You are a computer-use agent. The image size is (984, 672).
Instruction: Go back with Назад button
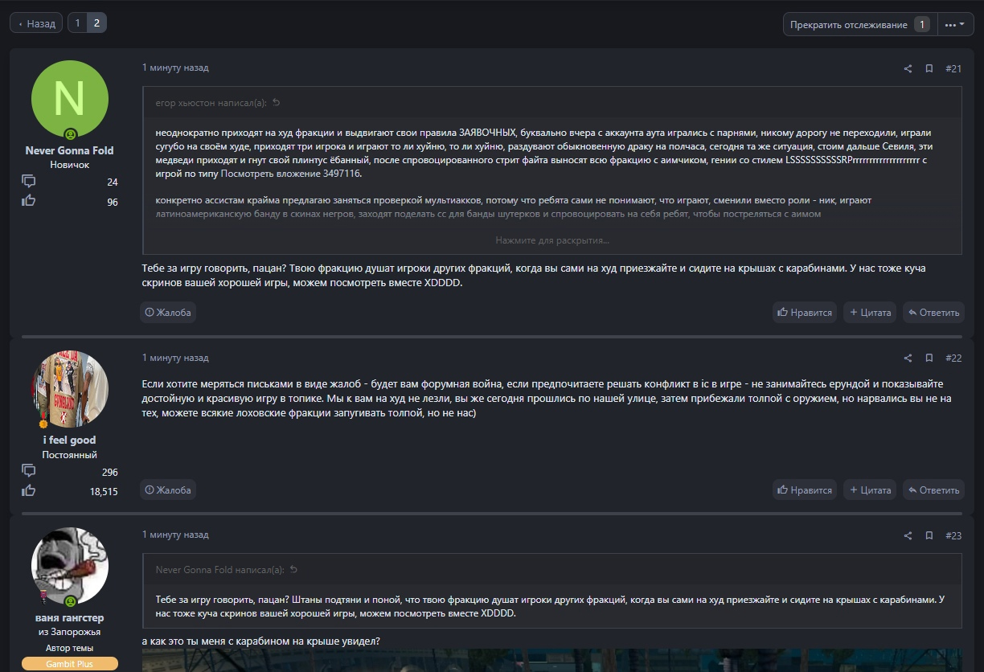(x=36, y=23)
